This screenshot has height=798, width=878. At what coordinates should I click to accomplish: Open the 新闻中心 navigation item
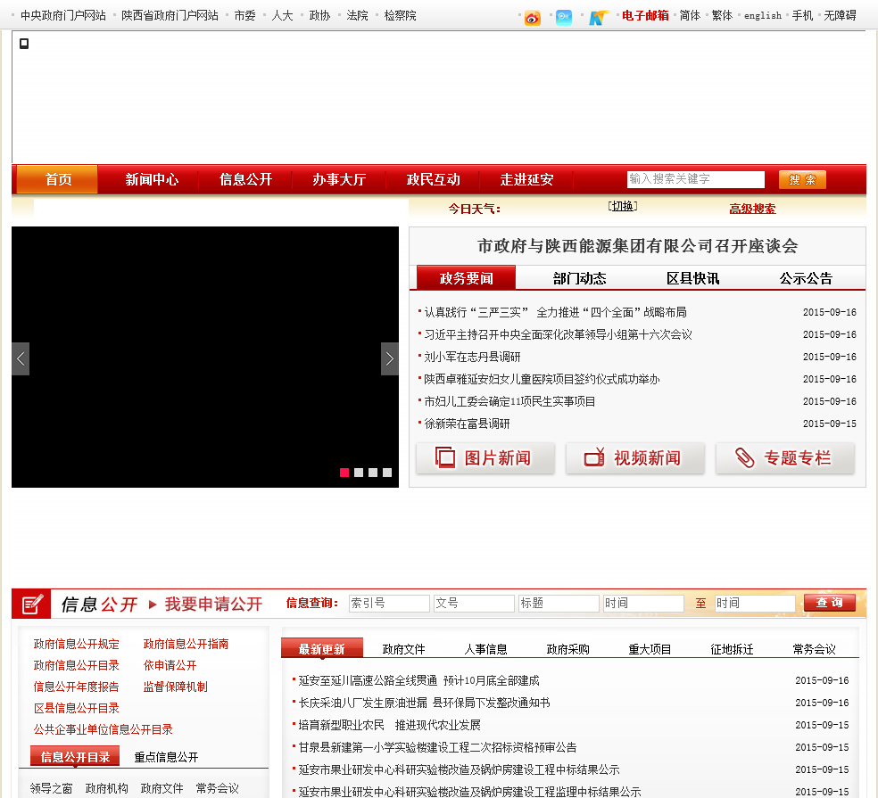click(x=152, y=179)
